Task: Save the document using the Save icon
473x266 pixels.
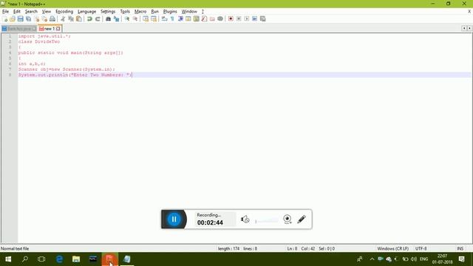Action: [x=20, y=18]
